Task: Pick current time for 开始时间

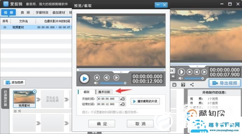Action: click(123, 99)
